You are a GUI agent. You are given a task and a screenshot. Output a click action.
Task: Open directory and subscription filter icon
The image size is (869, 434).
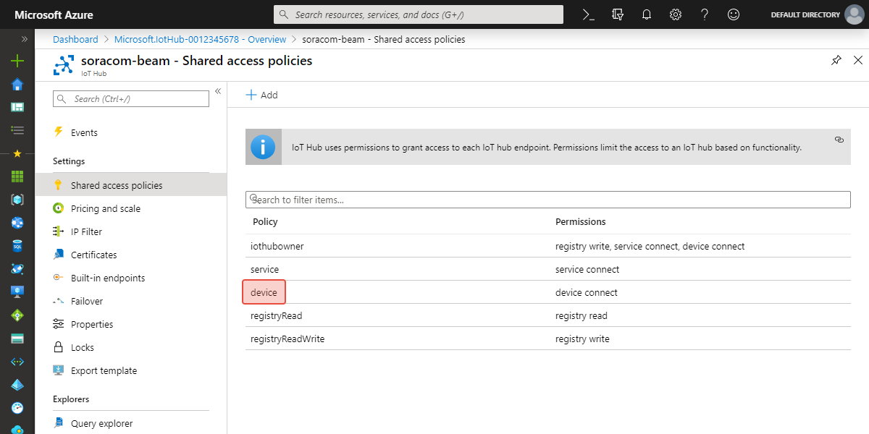pos(618,14)
